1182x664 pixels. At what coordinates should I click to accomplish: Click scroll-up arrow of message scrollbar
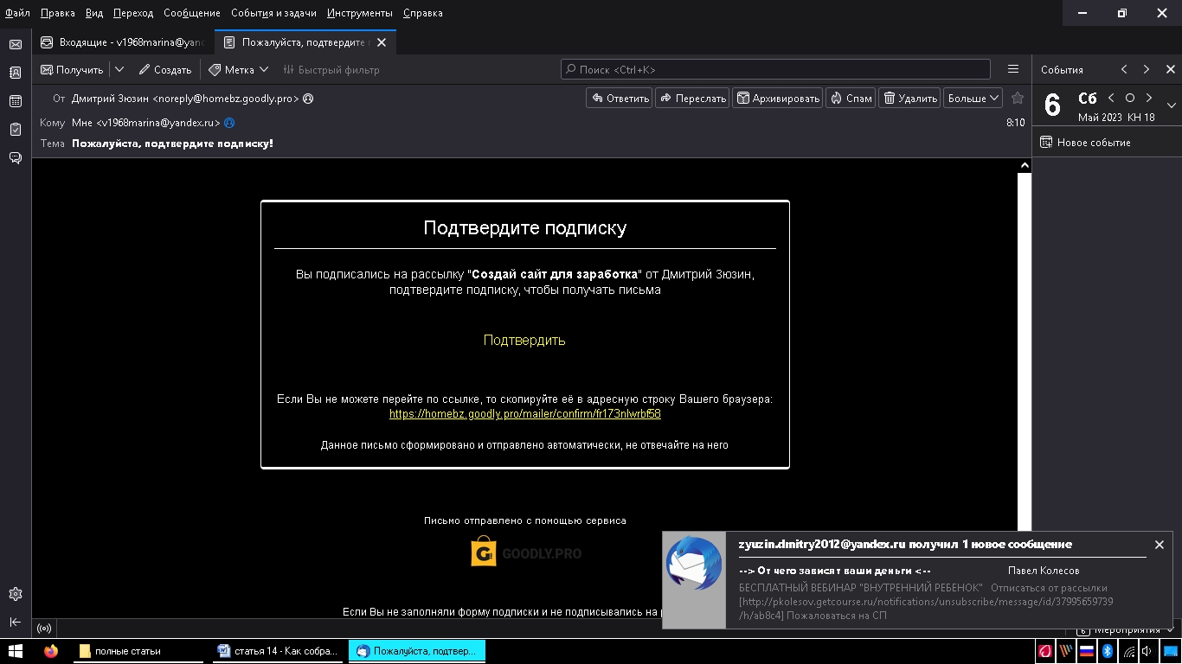(1025, 165)
